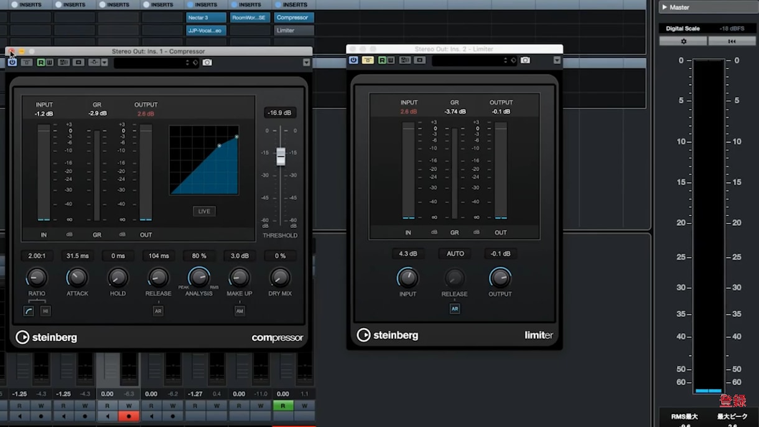Click the Compressor RELEASE knob

158,278
